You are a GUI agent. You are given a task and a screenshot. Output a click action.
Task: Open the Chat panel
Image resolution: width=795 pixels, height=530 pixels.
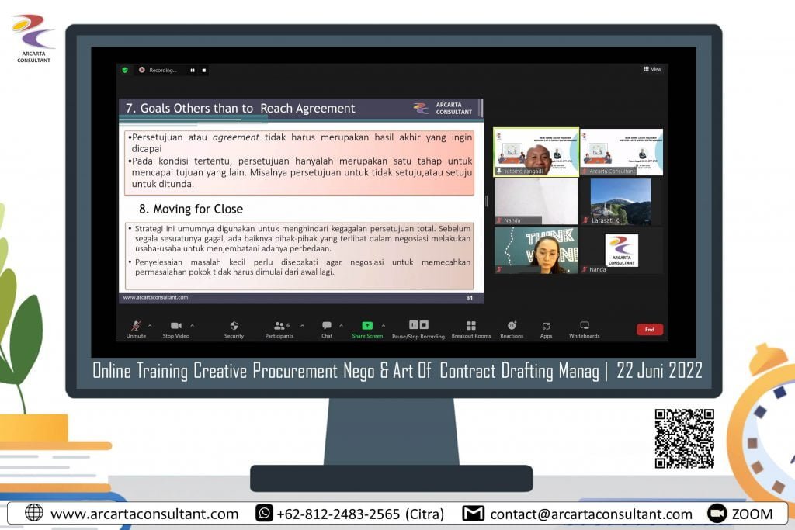coord(327,326)
